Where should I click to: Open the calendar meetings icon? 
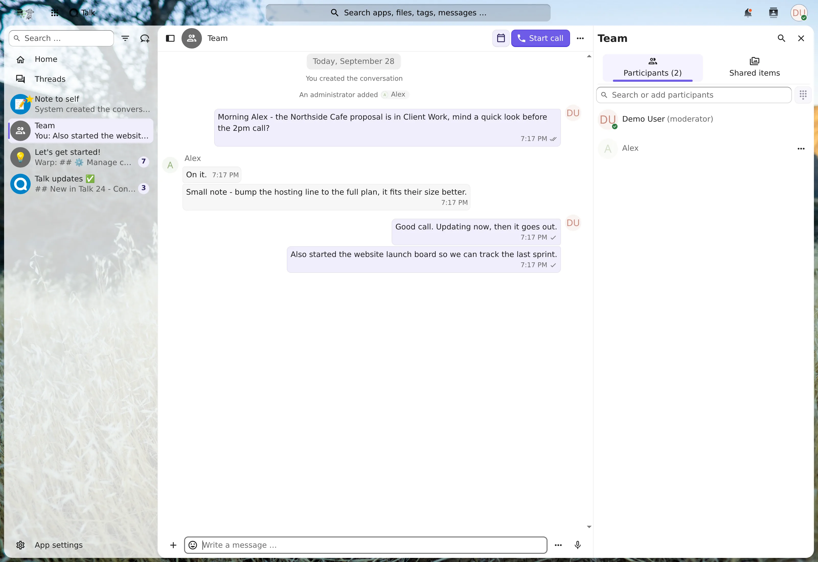[x=501, y=38]
